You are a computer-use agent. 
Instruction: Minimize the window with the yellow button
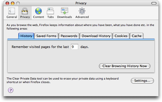[13, 3]
